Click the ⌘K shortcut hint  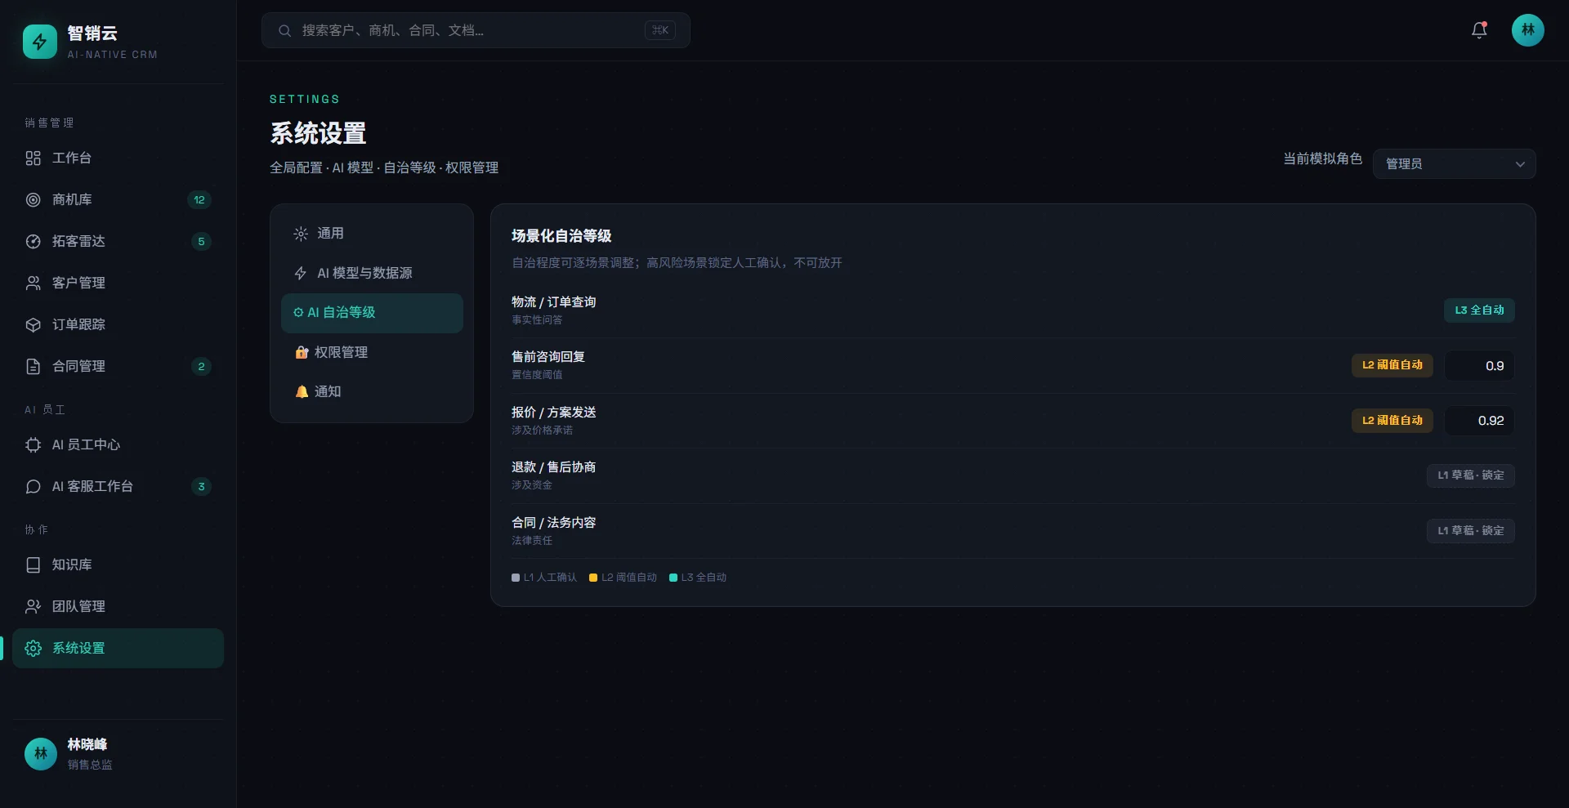coord(660,30)
